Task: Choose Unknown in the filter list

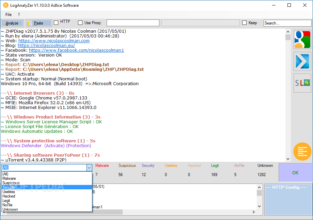Action: 47,209
